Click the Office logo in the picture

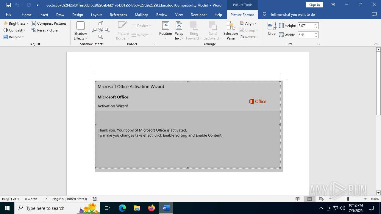[258, 101]
